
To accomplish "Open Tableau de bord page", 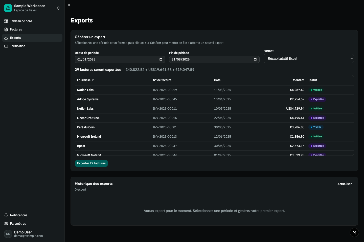I will (x=32, y=21).
